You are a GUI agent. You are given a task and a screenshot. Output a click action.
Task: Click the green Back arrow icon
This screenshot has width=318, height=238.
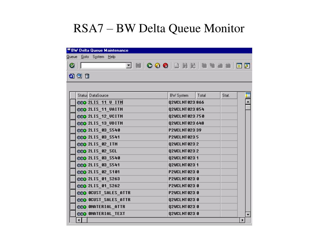pos(150,66)
